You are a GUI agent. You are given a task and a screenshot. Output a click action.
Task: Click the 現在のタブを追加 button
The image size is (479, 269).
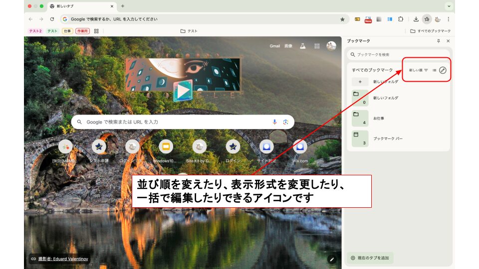click(370, 258)
